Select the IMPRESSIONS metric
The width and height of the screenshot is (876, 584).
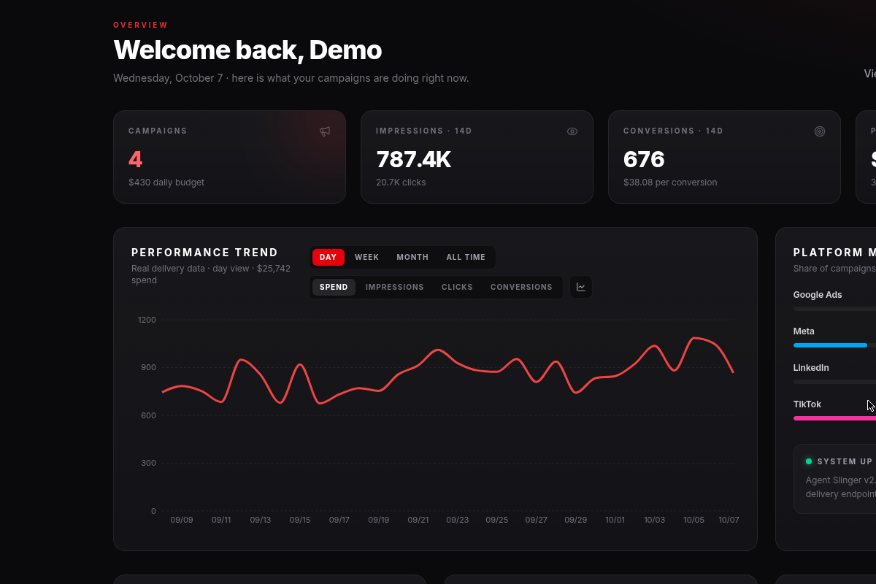tap(395, 287)
